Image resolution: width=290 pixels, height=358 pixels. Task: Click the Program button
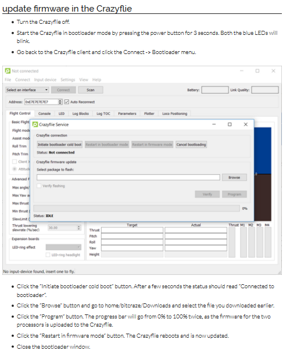click(x=234, y=194)
